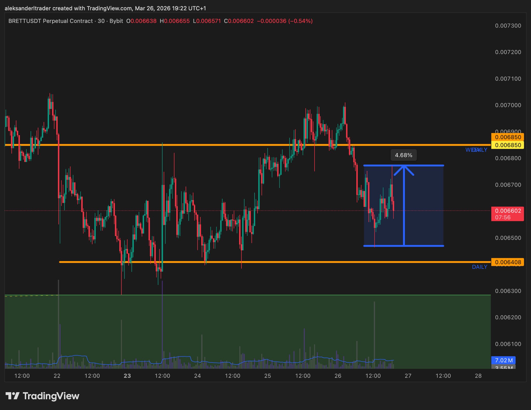Click the orange 0.006408 price tag
The height and width of the screenshot is (410, 531).
(x=507, y=262)
